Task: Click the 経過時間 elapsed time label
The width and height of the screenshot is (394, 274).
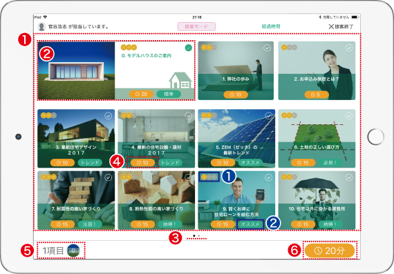Action: (271, 26)
